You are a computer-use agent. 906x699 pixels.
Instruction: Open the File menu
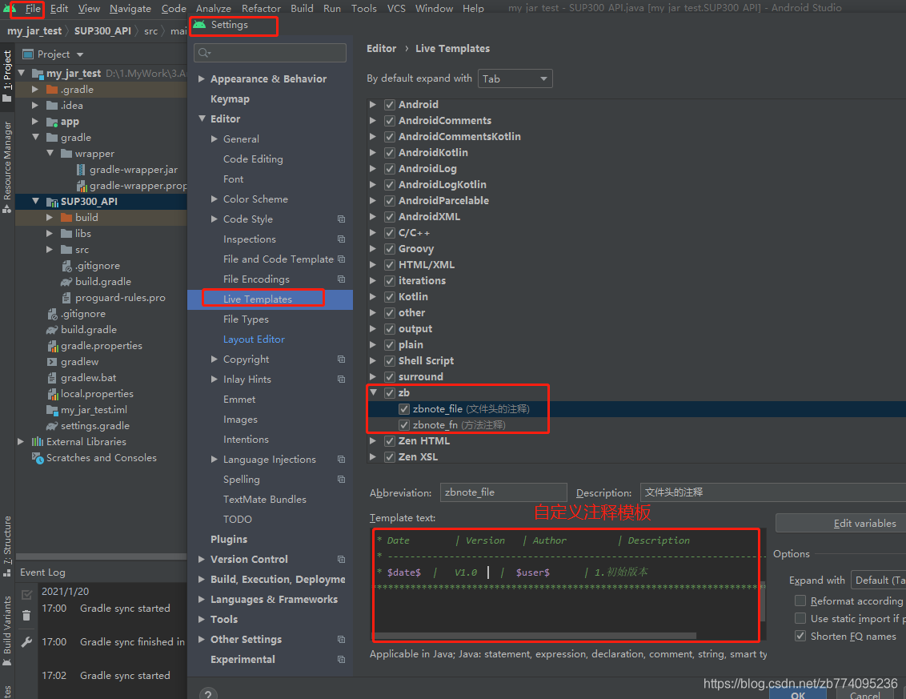33,9
